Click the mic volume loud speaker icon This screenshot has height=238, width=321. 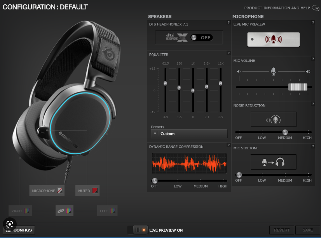pos(308,71)
